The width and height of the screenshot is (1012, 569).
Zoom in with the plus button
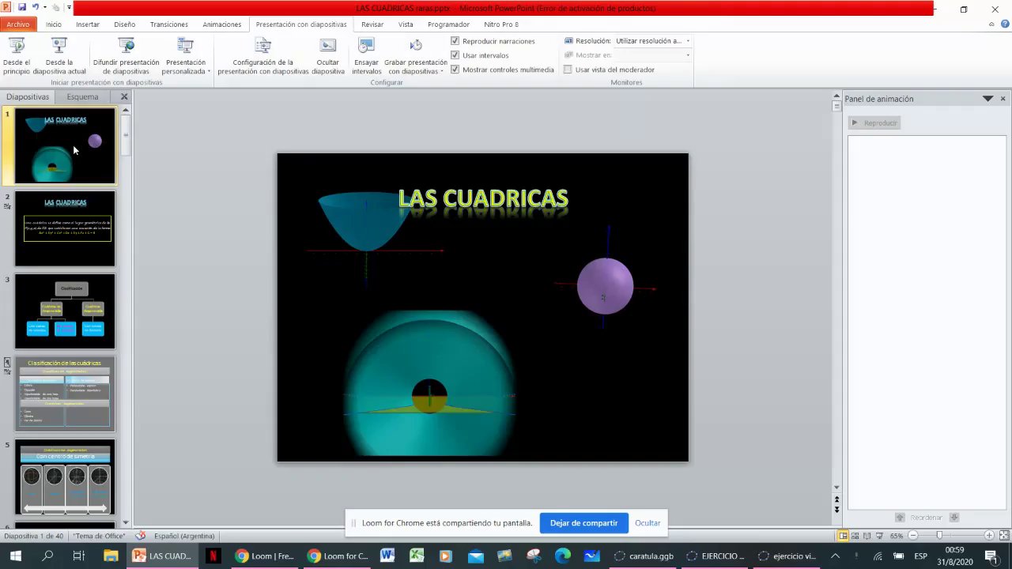pyautogui.click(x=989, y=536)
